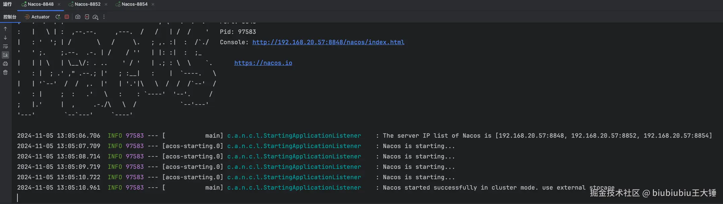The height and width of the screenshot is (204, 723).
Task: Switch to the Nacos-8854 run tab
Action: tap(134, 4)
